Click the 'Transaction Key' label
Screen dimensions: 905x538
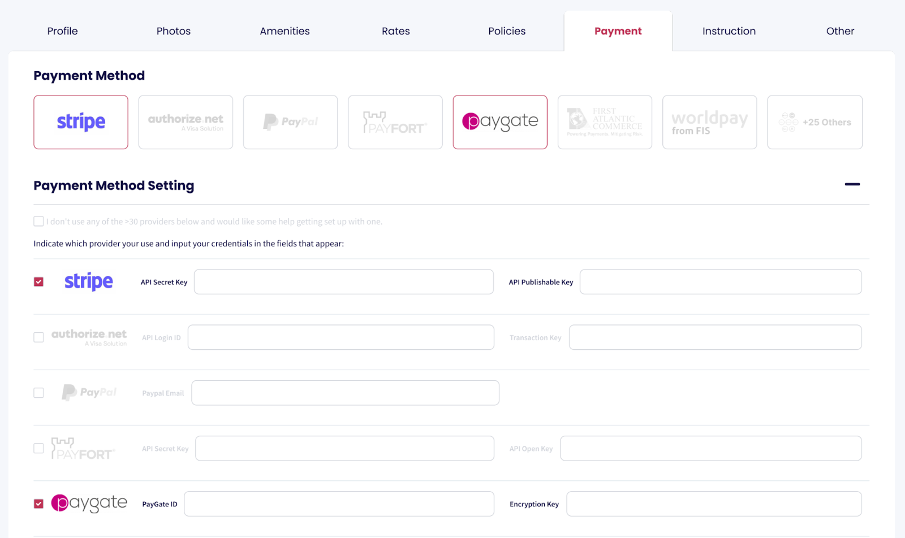pyautogui.click(x=535, y=338)
